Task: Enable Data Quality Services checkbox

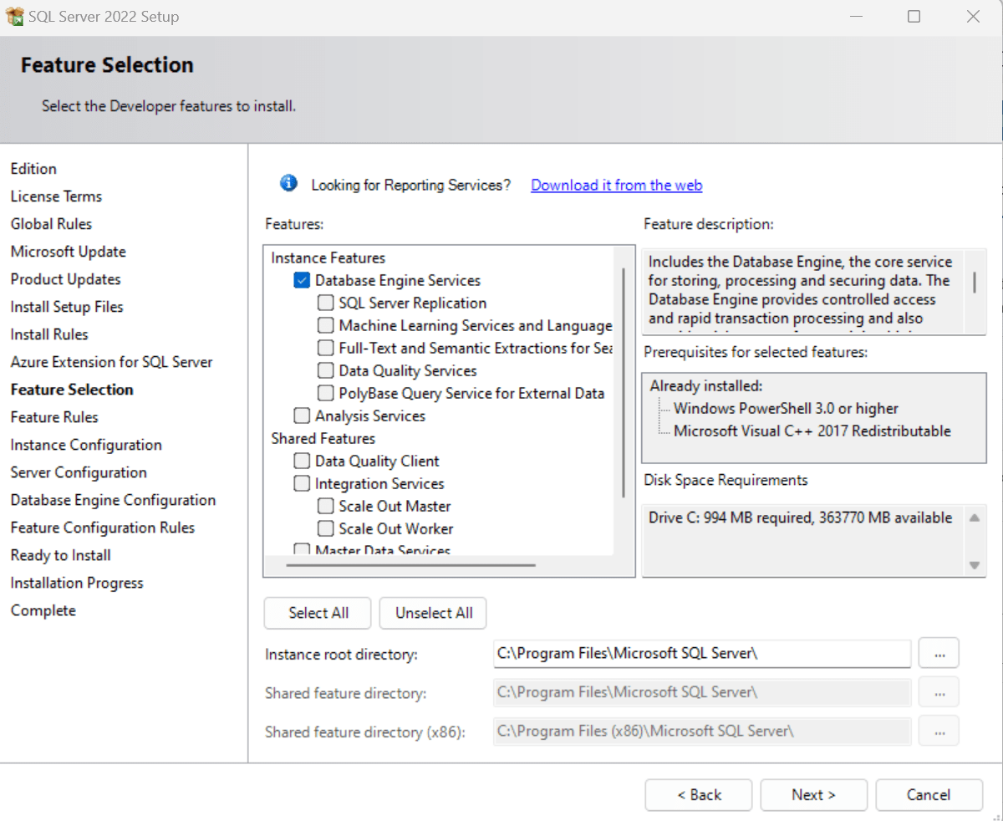Action: coord(325,371)
